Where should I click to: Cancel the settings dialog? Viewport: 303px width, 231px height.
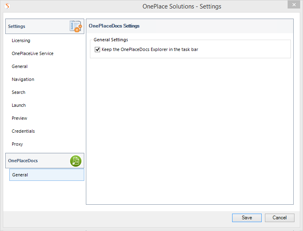pyautogui.click(x=280, y=218)
